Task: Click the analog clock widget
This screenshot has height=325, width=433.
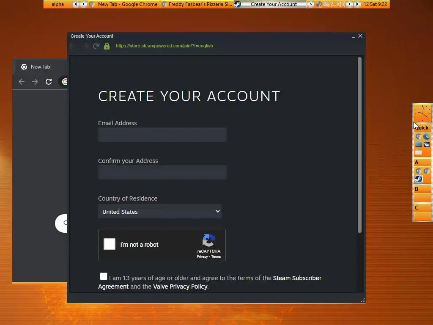Action: 422,113
